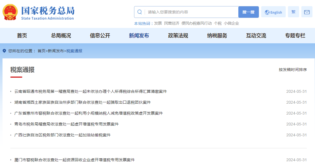This screenshot has height=164, width=315.
Task: Open the 云南省昭通市 tax case article
Action: (x=91, y=91)
